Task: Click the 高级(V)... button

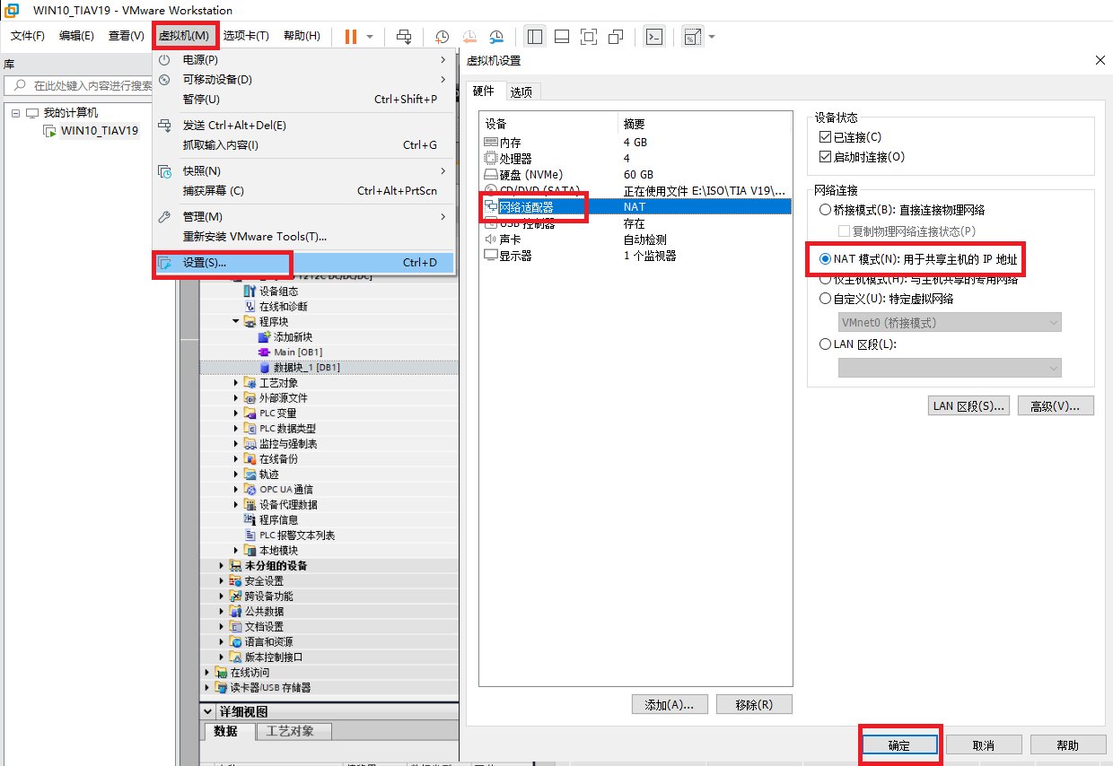Action: click(x=1055, y=405)
